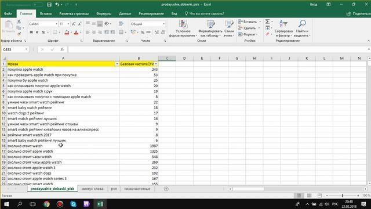This screenshot has height=209, width=371.
Task: Switch to the Формулы ribbon tab
Action: [104, 14]
